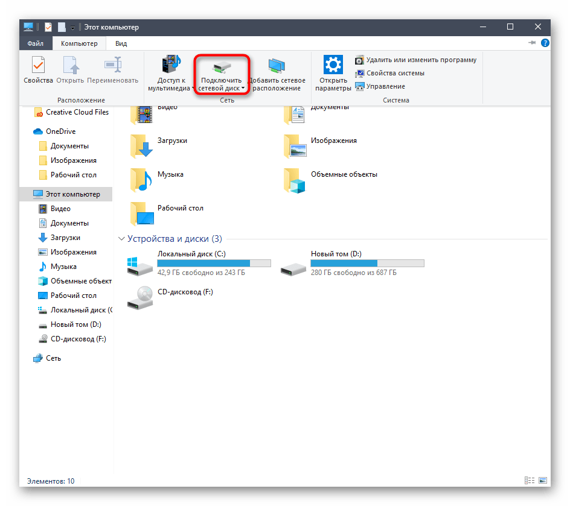Select OneDrive in the navigation pane
Screen dimensions: 570x506
[60, 131]
